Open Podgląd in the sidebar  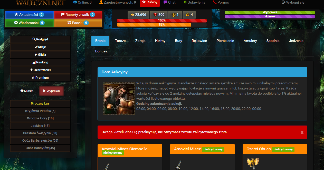(40, 39)
